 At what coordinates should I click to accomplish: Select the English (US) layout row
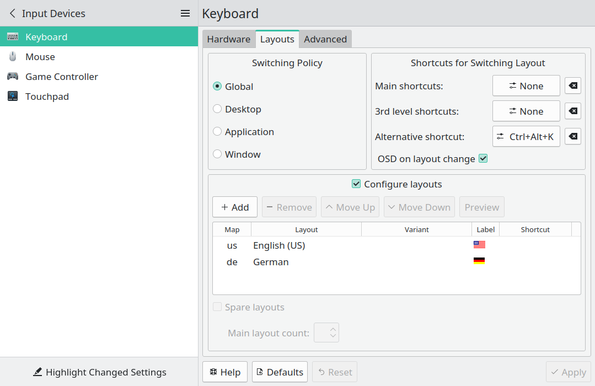click(x=396, y=245)
